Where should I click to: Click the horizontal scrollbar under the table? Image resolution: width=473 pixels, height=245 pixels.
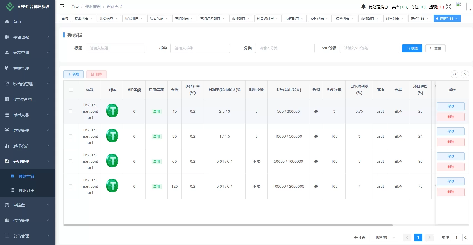[x=228, y=225]
